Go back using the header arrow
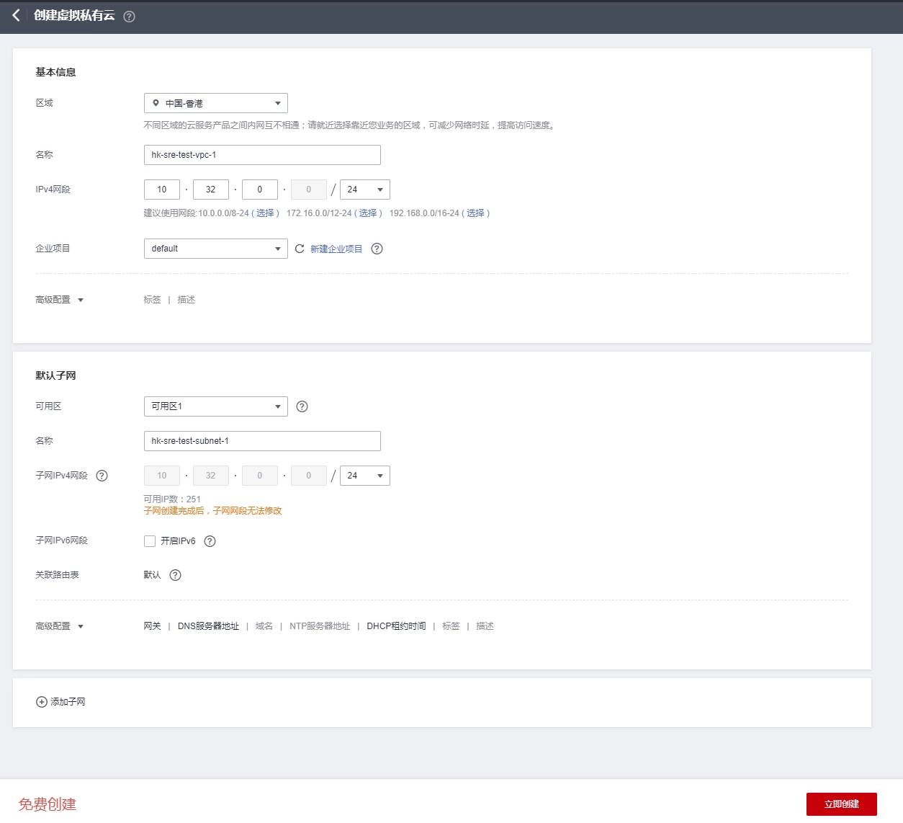This screenshot has height=823, width=903. 16,15
